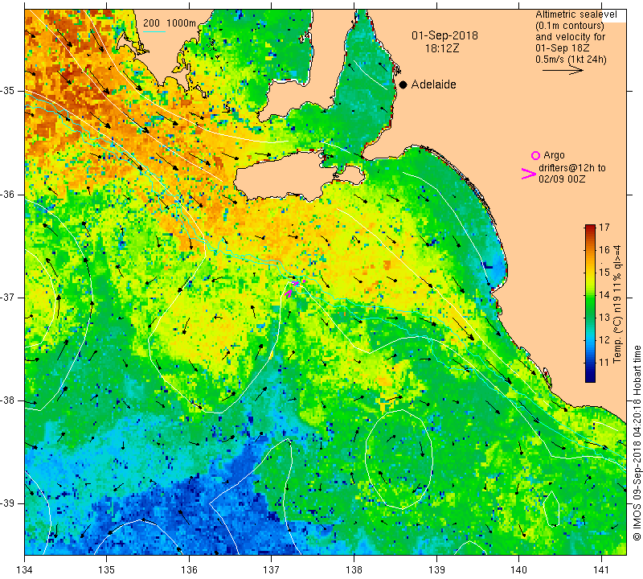
Task: Click the 'Temp. (°C) n19 11% ql>=4' label
Action: click(x=617, y=304)
